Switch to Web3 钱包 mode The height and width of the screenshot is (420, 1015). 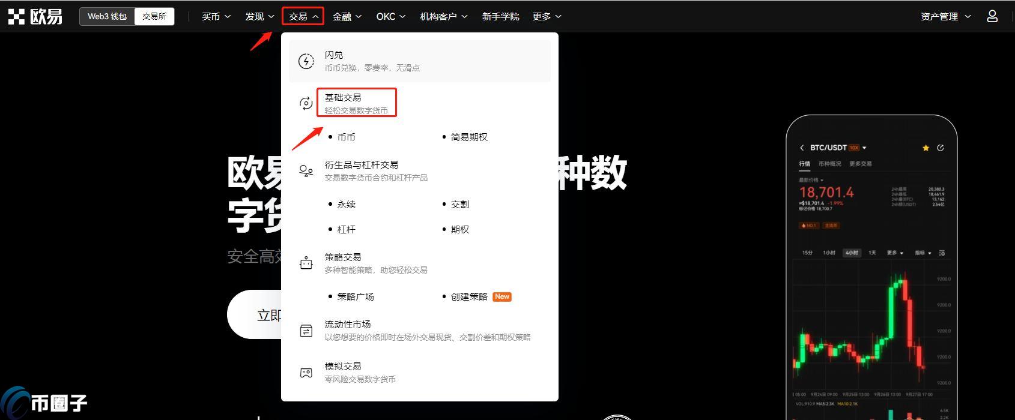pos(107,17)
